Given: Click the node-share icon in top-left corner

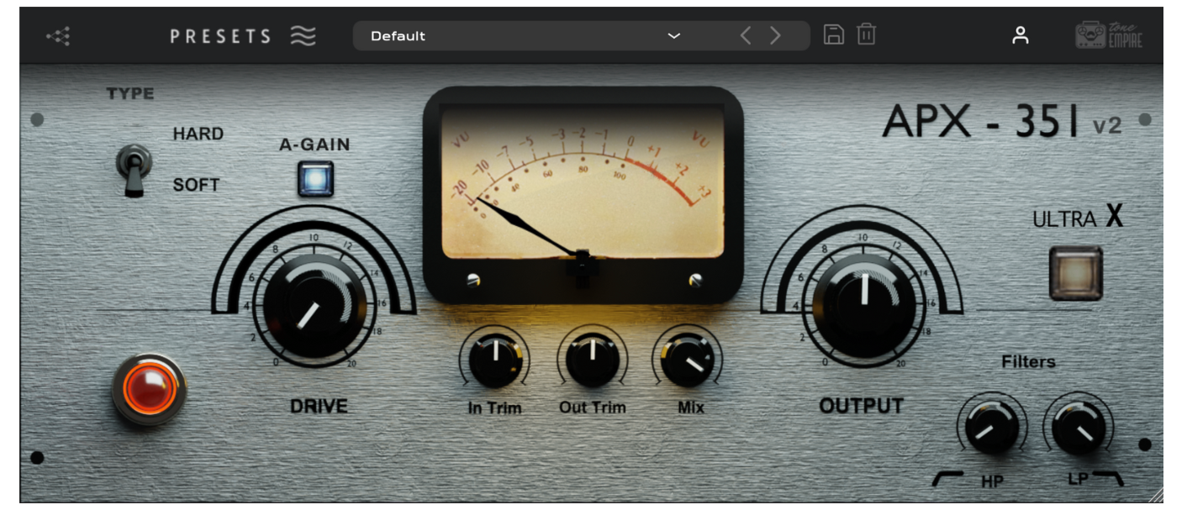Looking at the screenshot, I should coord(58,36).
